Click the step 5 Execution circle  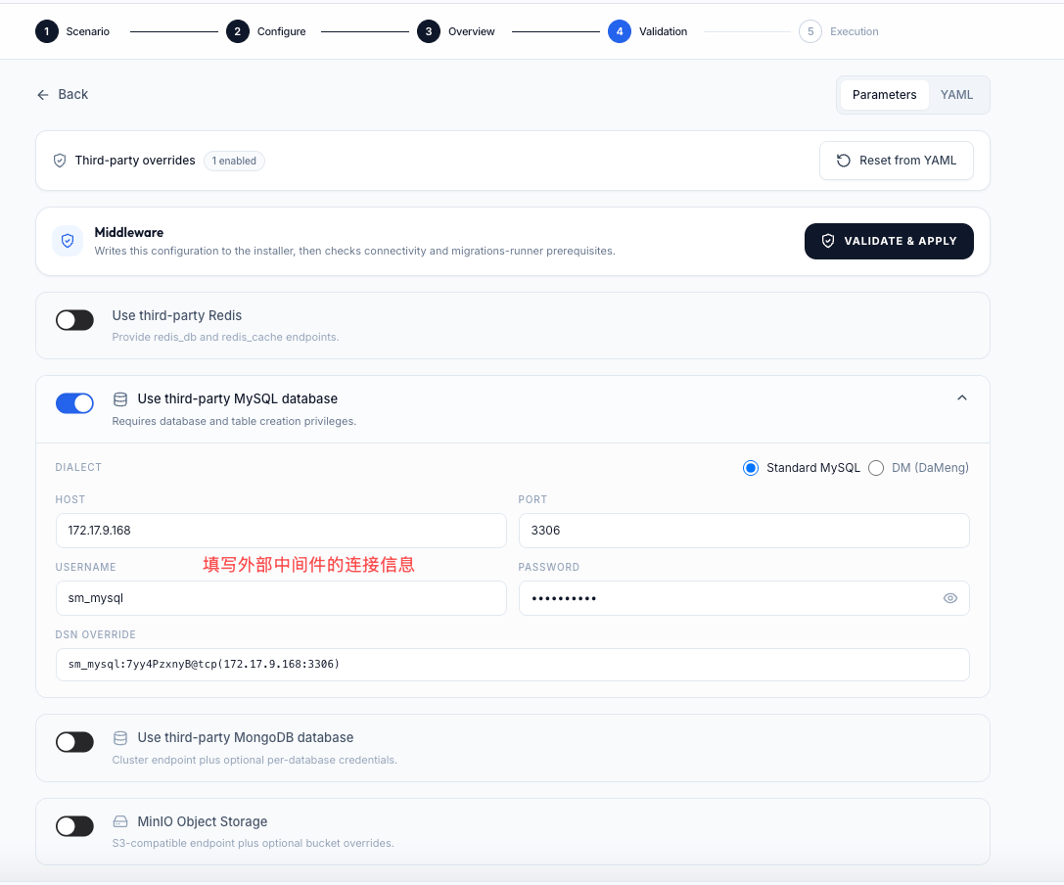point(810,31)
